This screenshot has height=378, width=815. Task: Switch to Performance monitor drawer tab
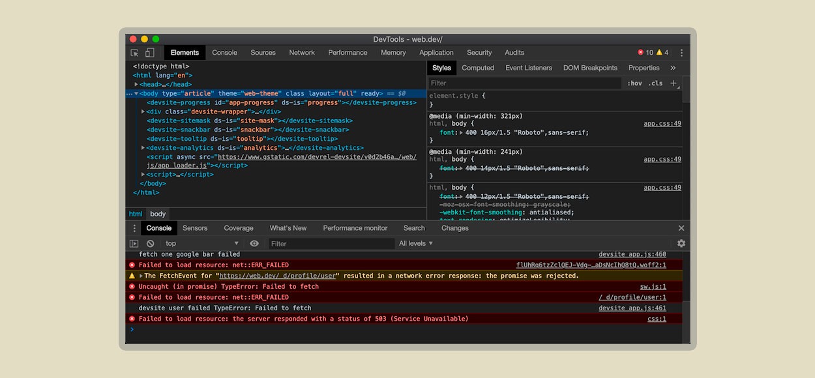pyautogui.click(x=355, y=228)
